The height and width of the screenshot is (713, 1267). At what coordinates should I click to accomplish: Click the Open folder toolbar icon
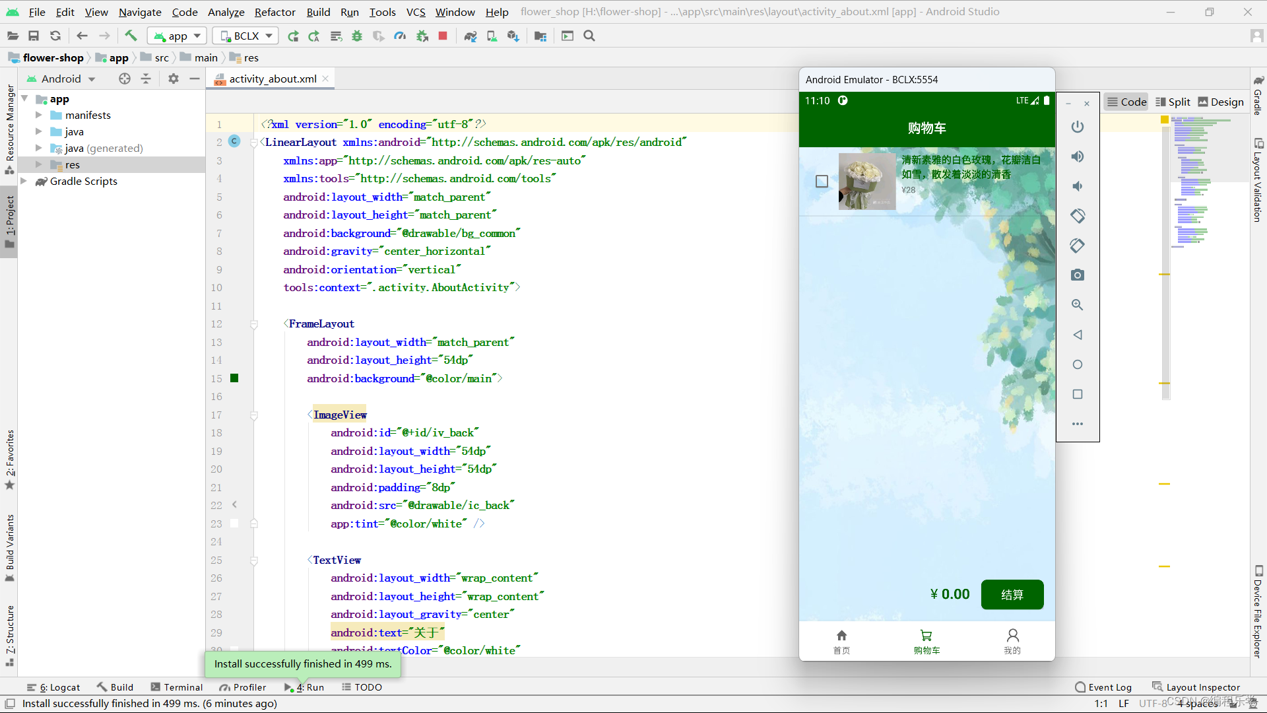pyautogui.click(x=13, y=36)
